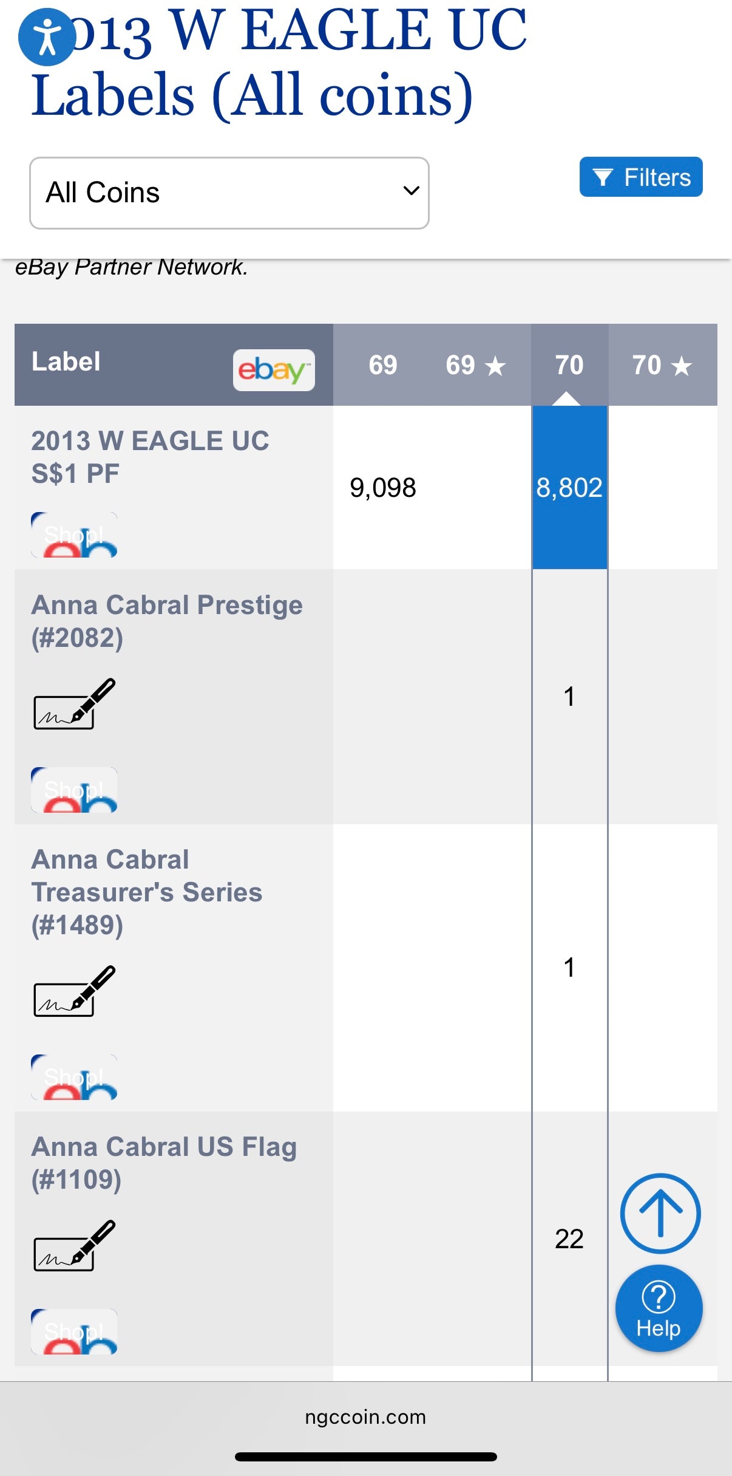Click Shop eBay icon under 2013 W EAGLE UC S$1 PF
This screenshot has width=732, height=1476.
[74, 535]
